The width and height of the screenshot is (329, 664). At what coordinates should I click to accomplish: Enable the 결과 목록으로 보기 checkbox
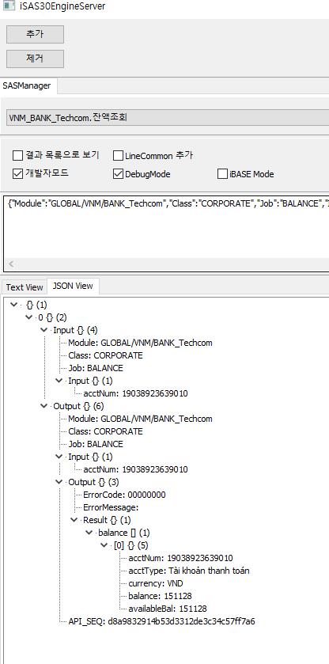click(x=17, y=155)
